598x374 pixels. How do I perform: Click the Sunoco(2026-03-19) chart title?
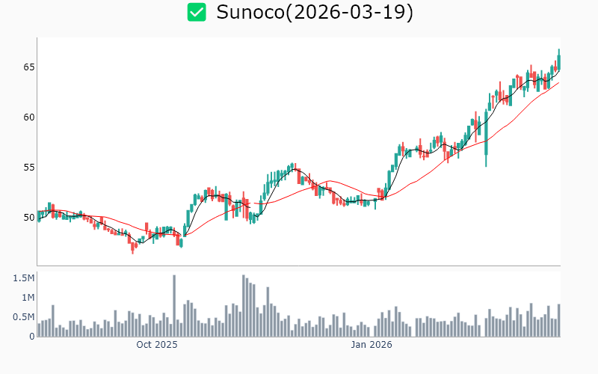pos(314,13)
